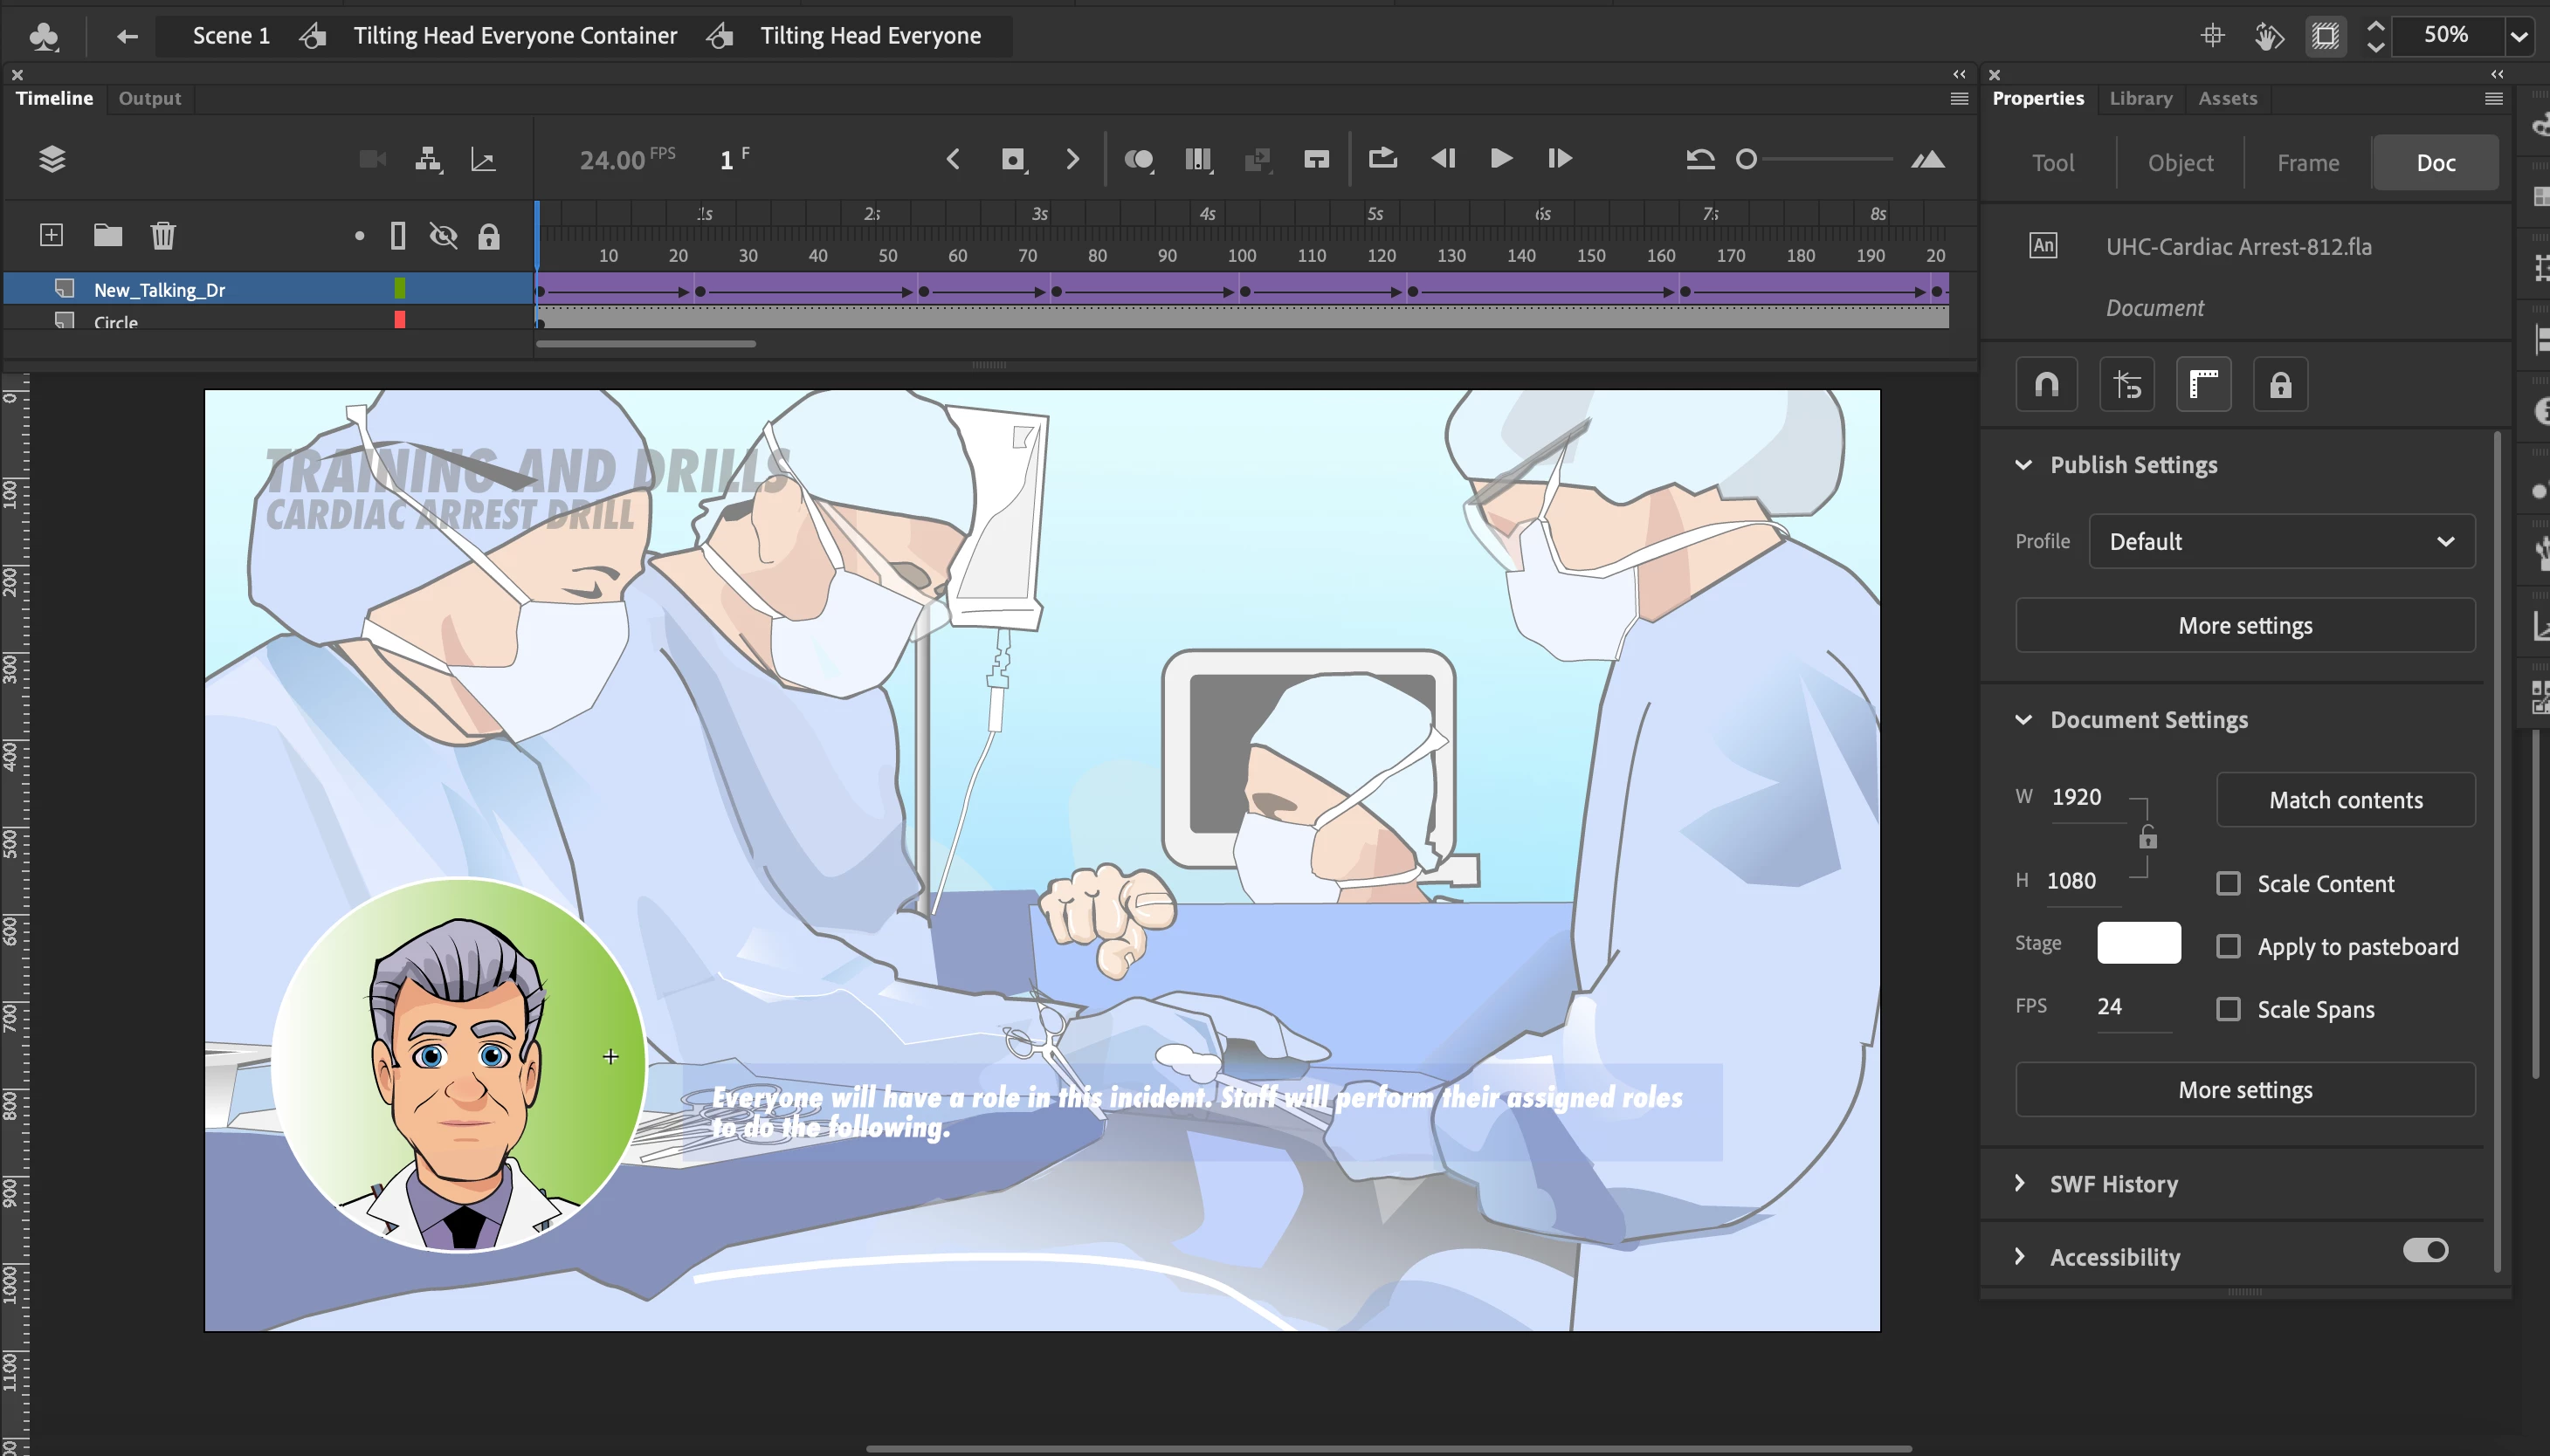Toggle the Accessibility switch

click(2425, 1250)
